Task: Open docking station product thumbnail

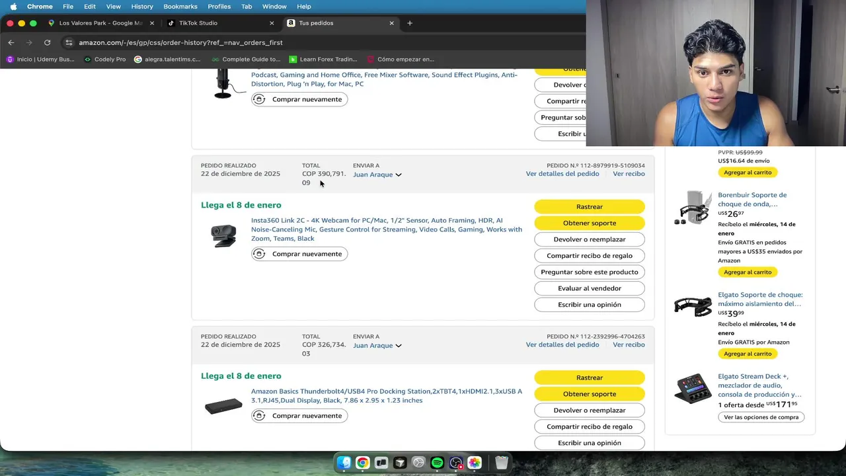Action: click(x=223, y=406)
